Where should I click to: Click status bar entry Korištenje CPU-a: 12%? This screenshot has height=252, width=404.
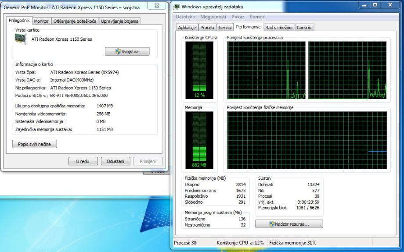(x=240, y=242)
